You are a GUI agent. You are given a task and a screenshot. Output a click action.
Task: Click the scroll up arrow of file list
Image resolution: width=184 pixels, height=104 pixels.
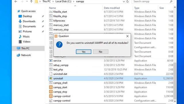[x=175, y=7]
